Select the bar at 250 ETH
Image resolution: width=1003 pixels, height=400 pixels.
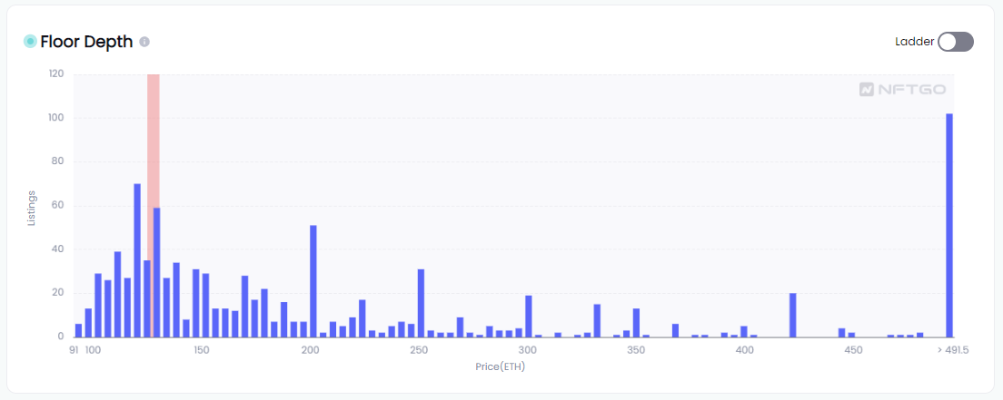pos(422,303)
